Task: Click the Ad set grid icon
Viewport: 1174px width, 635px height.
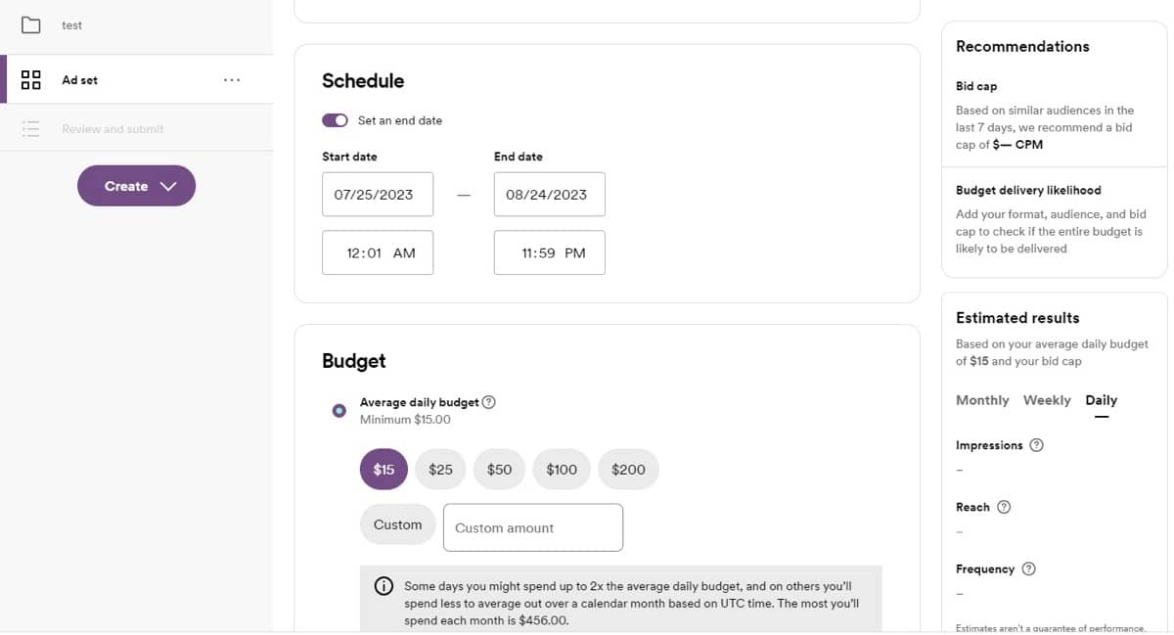Action: 31,80
